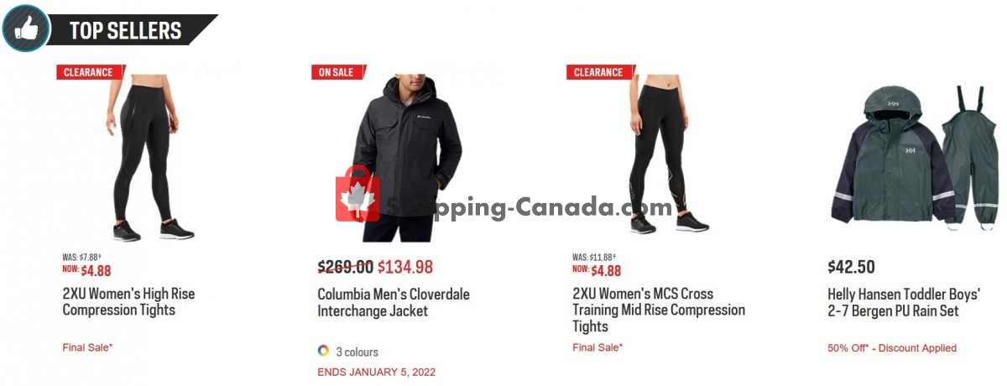Open the 2XU High Rise Compression Tights image
This screenshot has width=1007, height=386.
(143, 157)
